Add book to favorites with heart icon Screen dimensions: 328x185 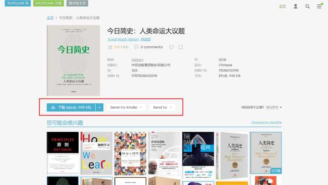[x=172, y=47]
